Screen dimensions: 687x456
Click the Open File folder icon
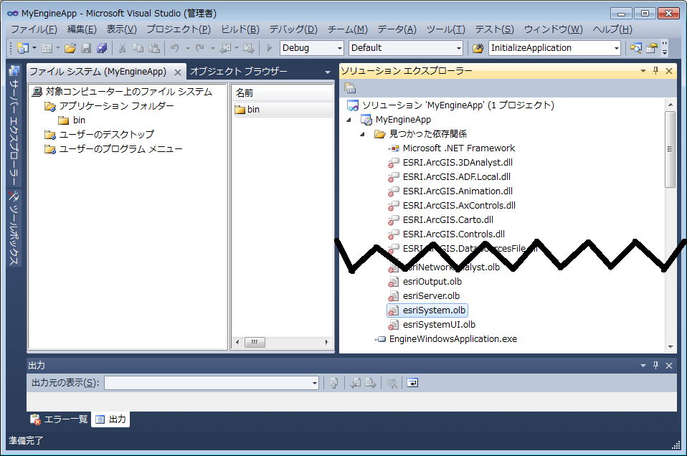[70, 48]
